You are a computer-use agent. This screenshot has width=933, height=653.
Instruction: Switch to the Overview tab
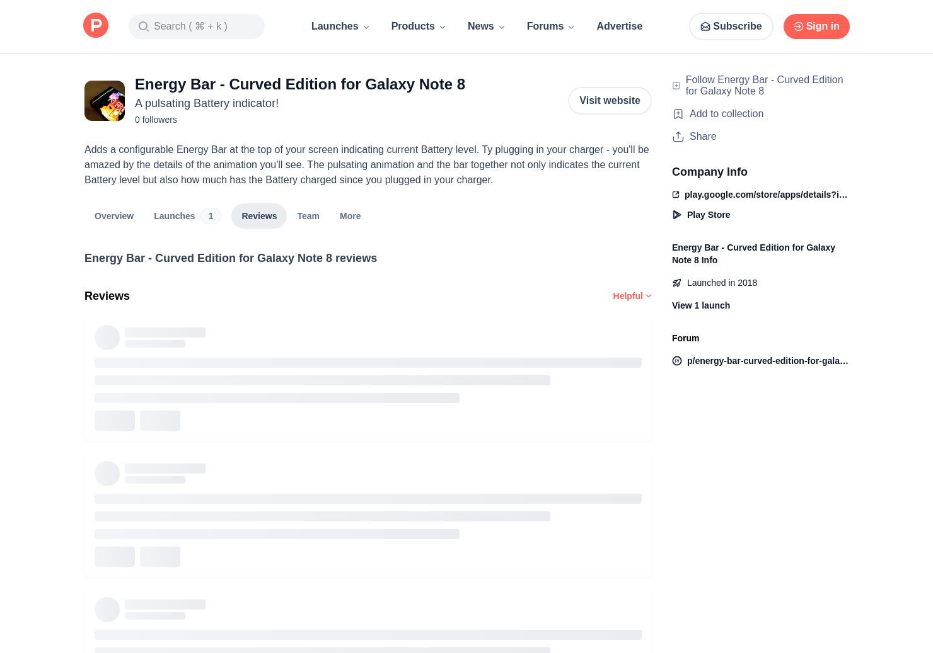point(114,216)
